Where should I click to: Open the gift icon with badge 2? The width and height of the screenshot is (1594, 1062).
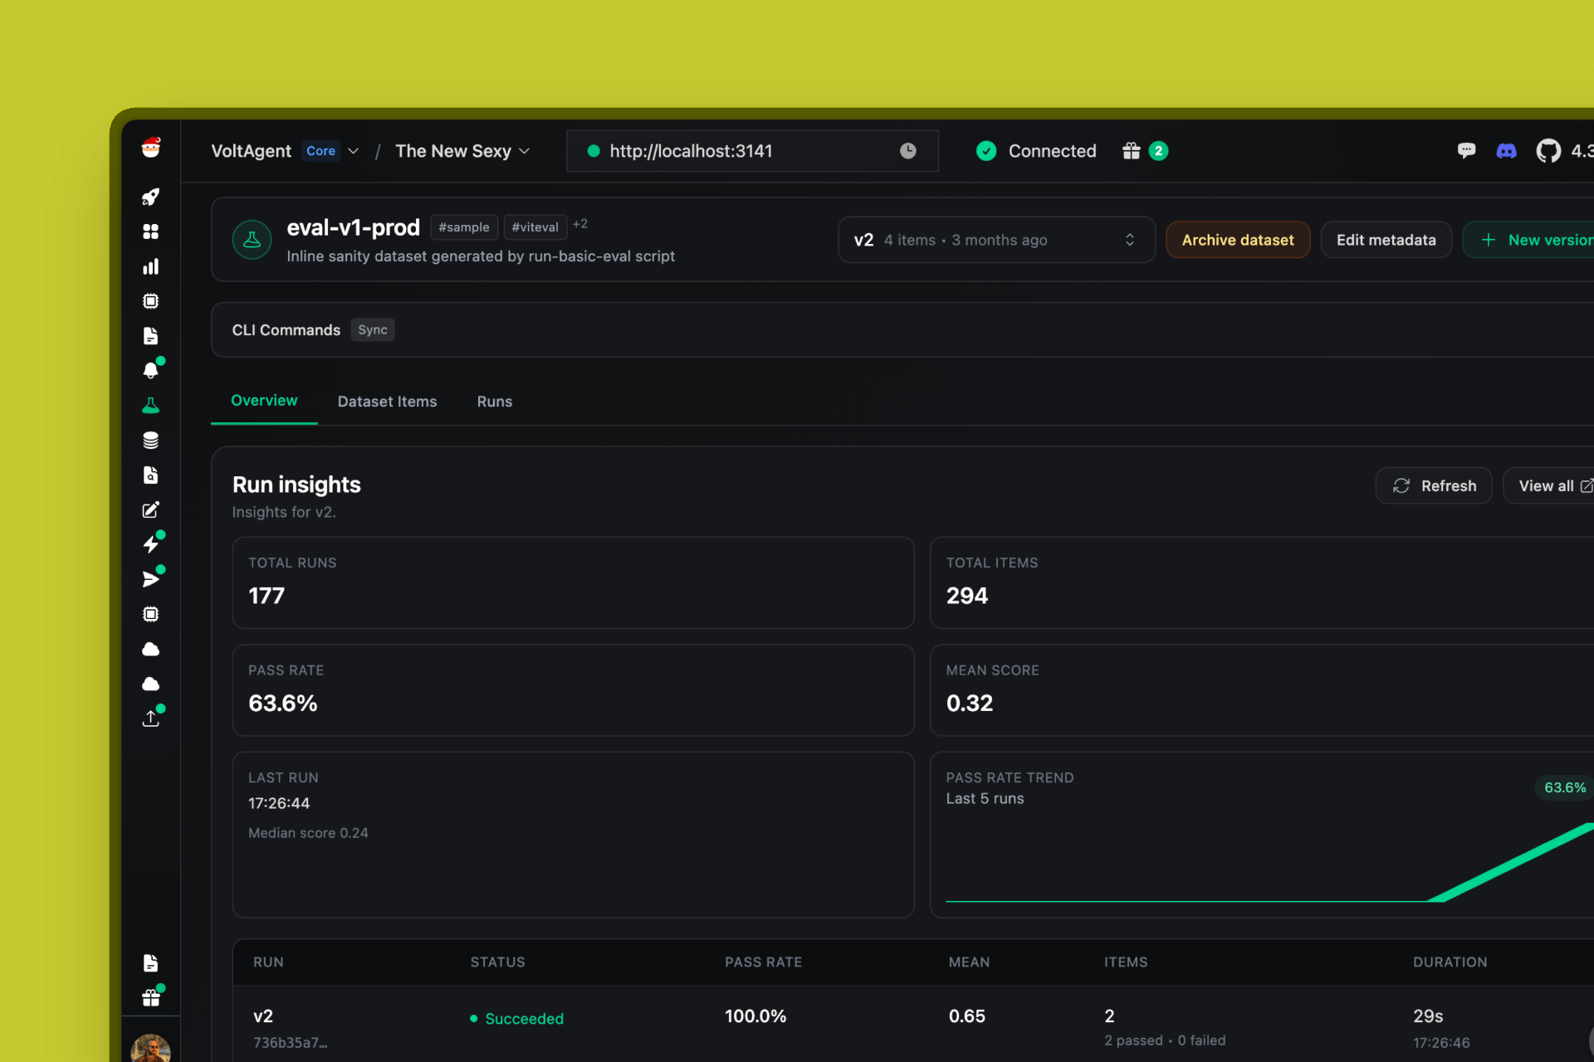[1132, 151]
